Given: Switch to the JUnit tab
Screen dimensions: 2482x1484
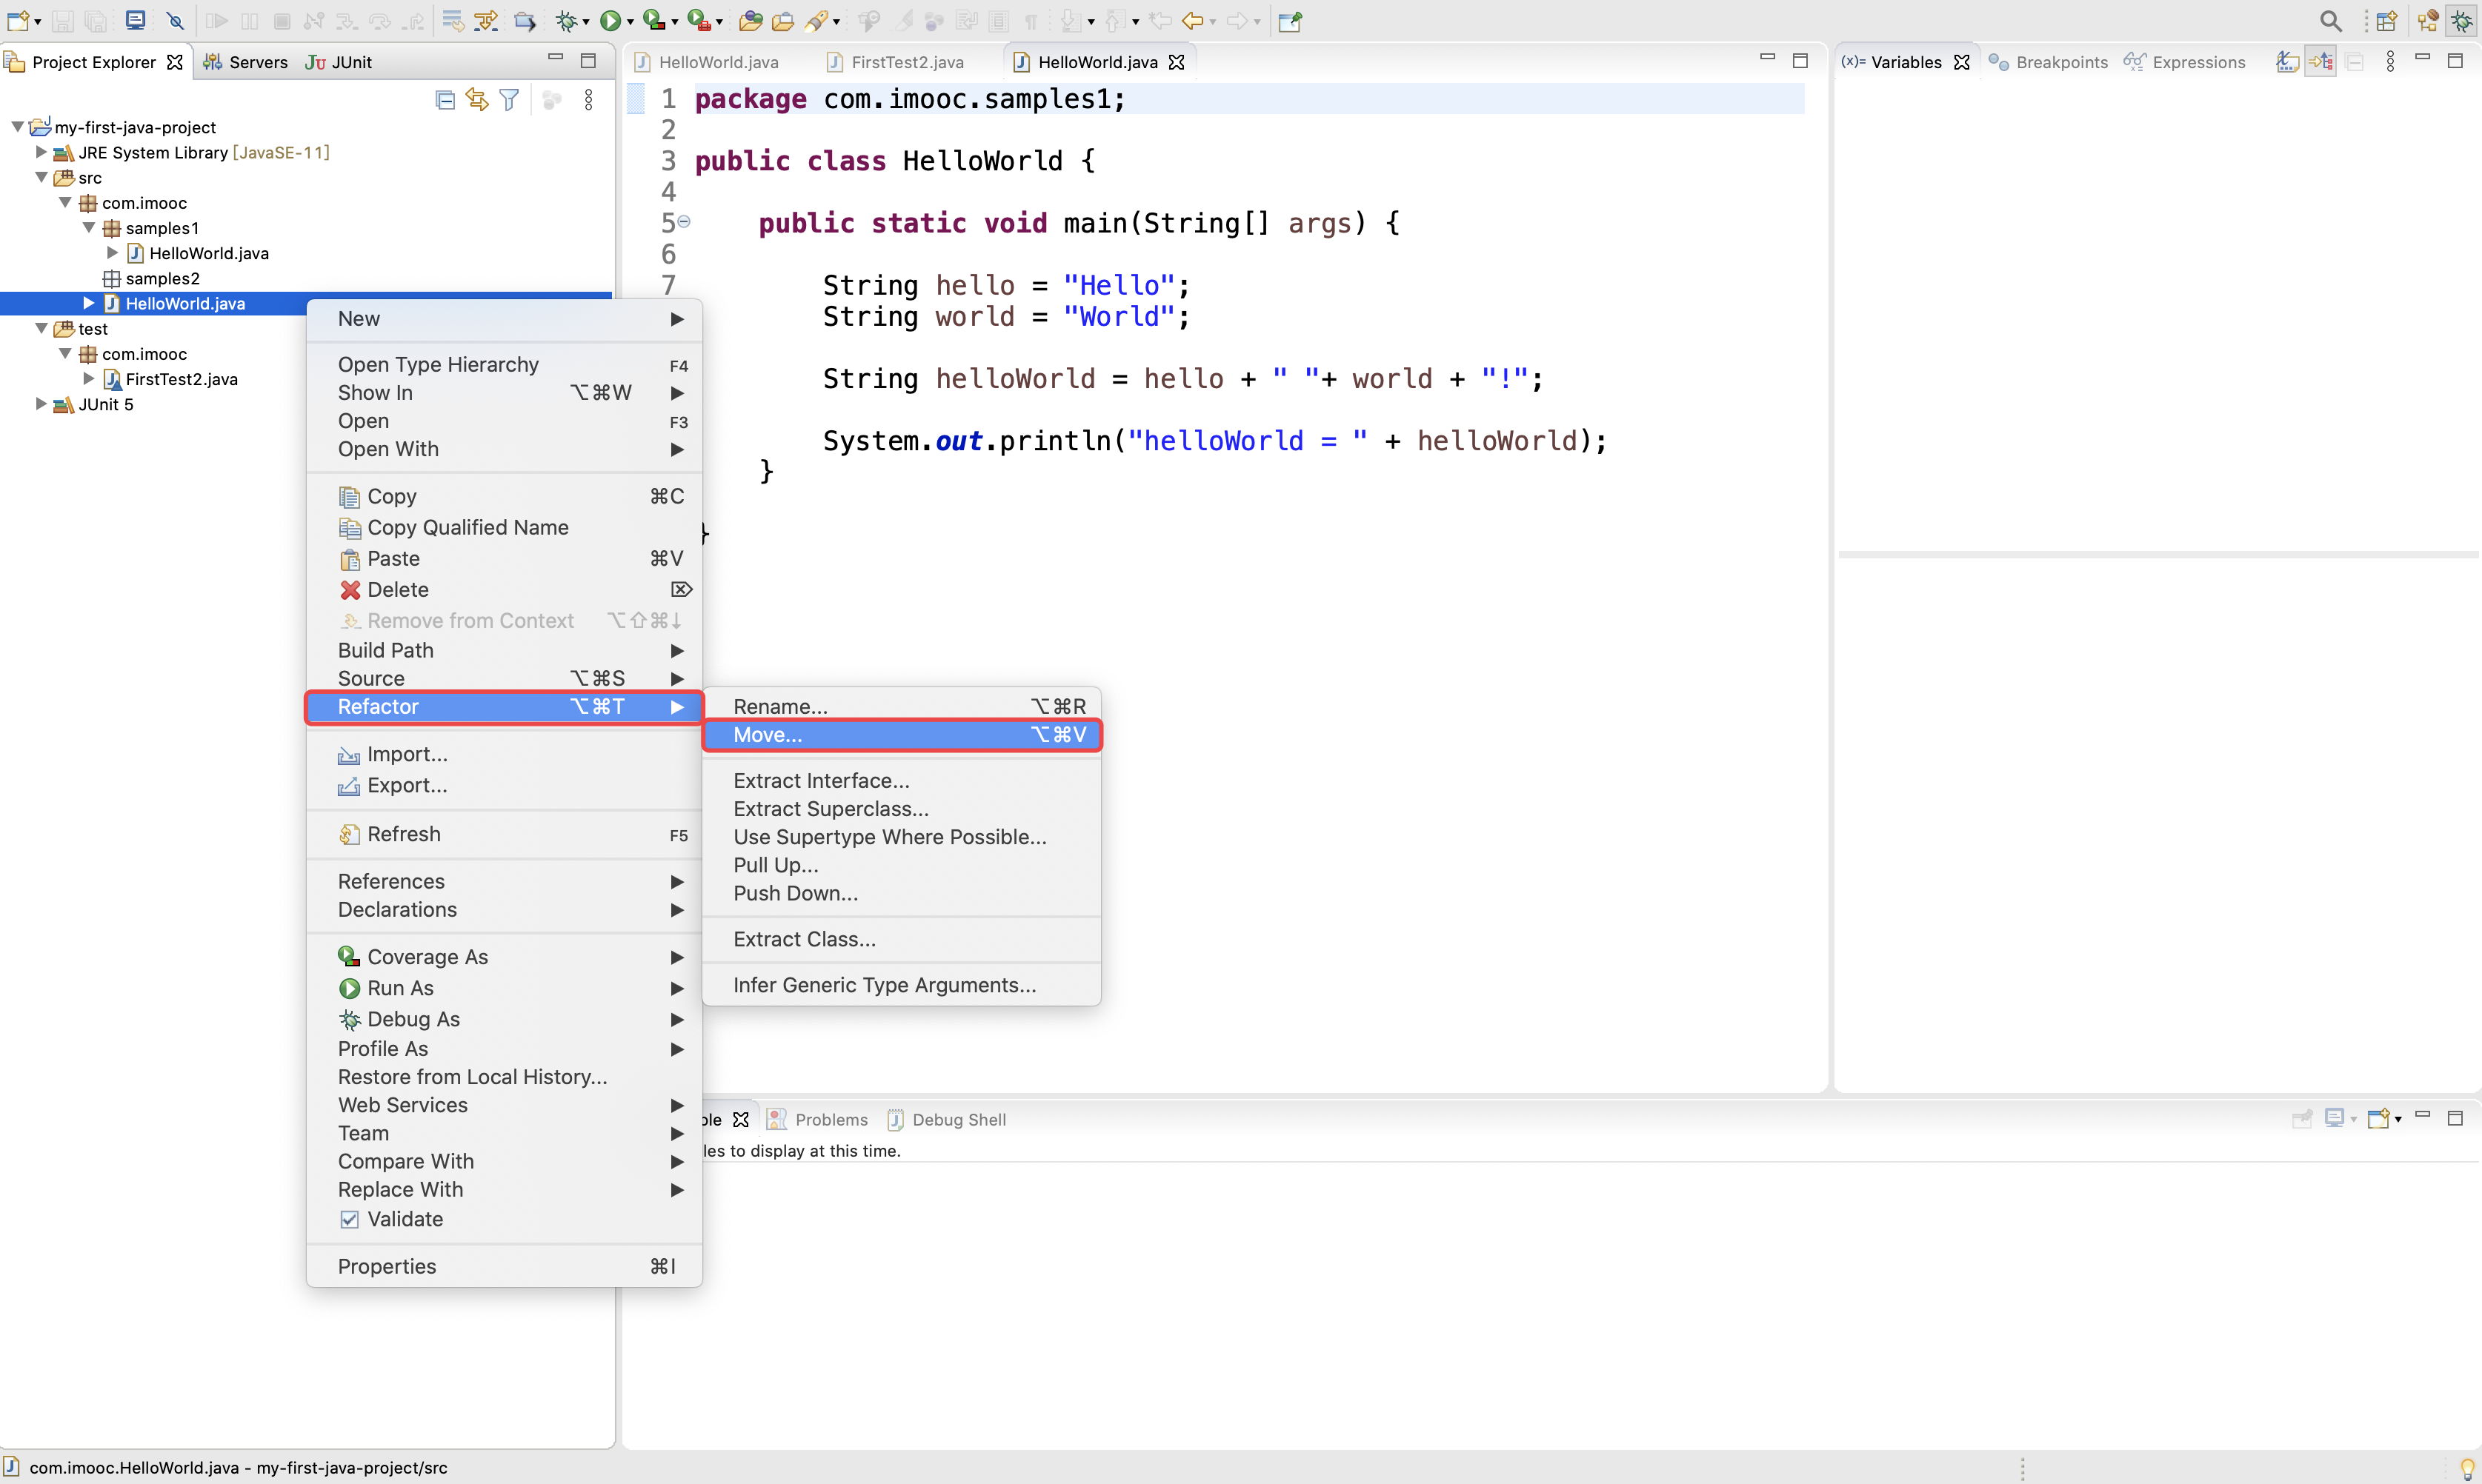Looking at the screenshot, I should [x=339, y=62].
